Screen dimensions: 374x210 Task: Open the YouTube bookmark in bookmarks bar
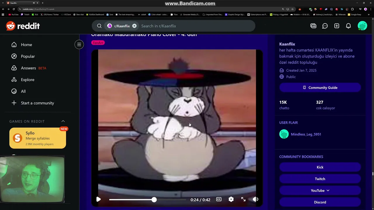13,14
